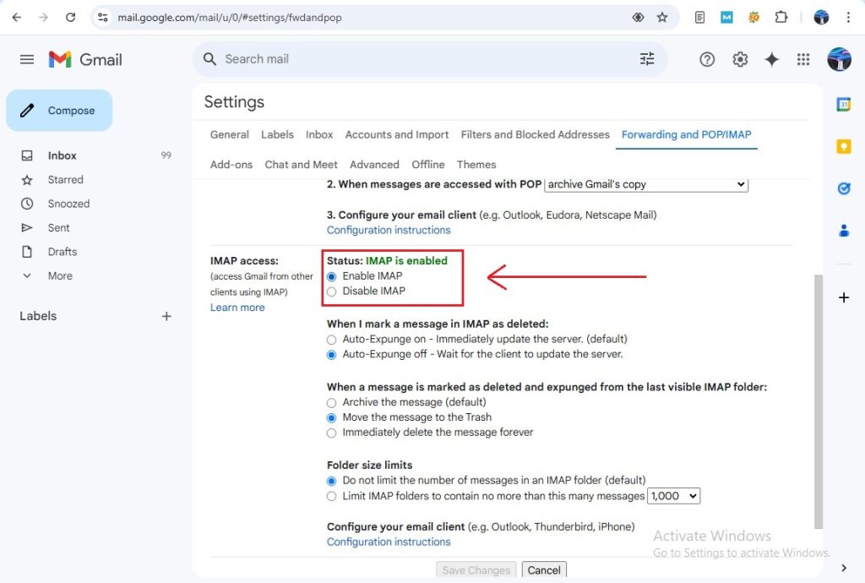The height and width of the screenshot is (583, 865).
Task: Click the browser forward arrow
Action: [x=43, y=17]
